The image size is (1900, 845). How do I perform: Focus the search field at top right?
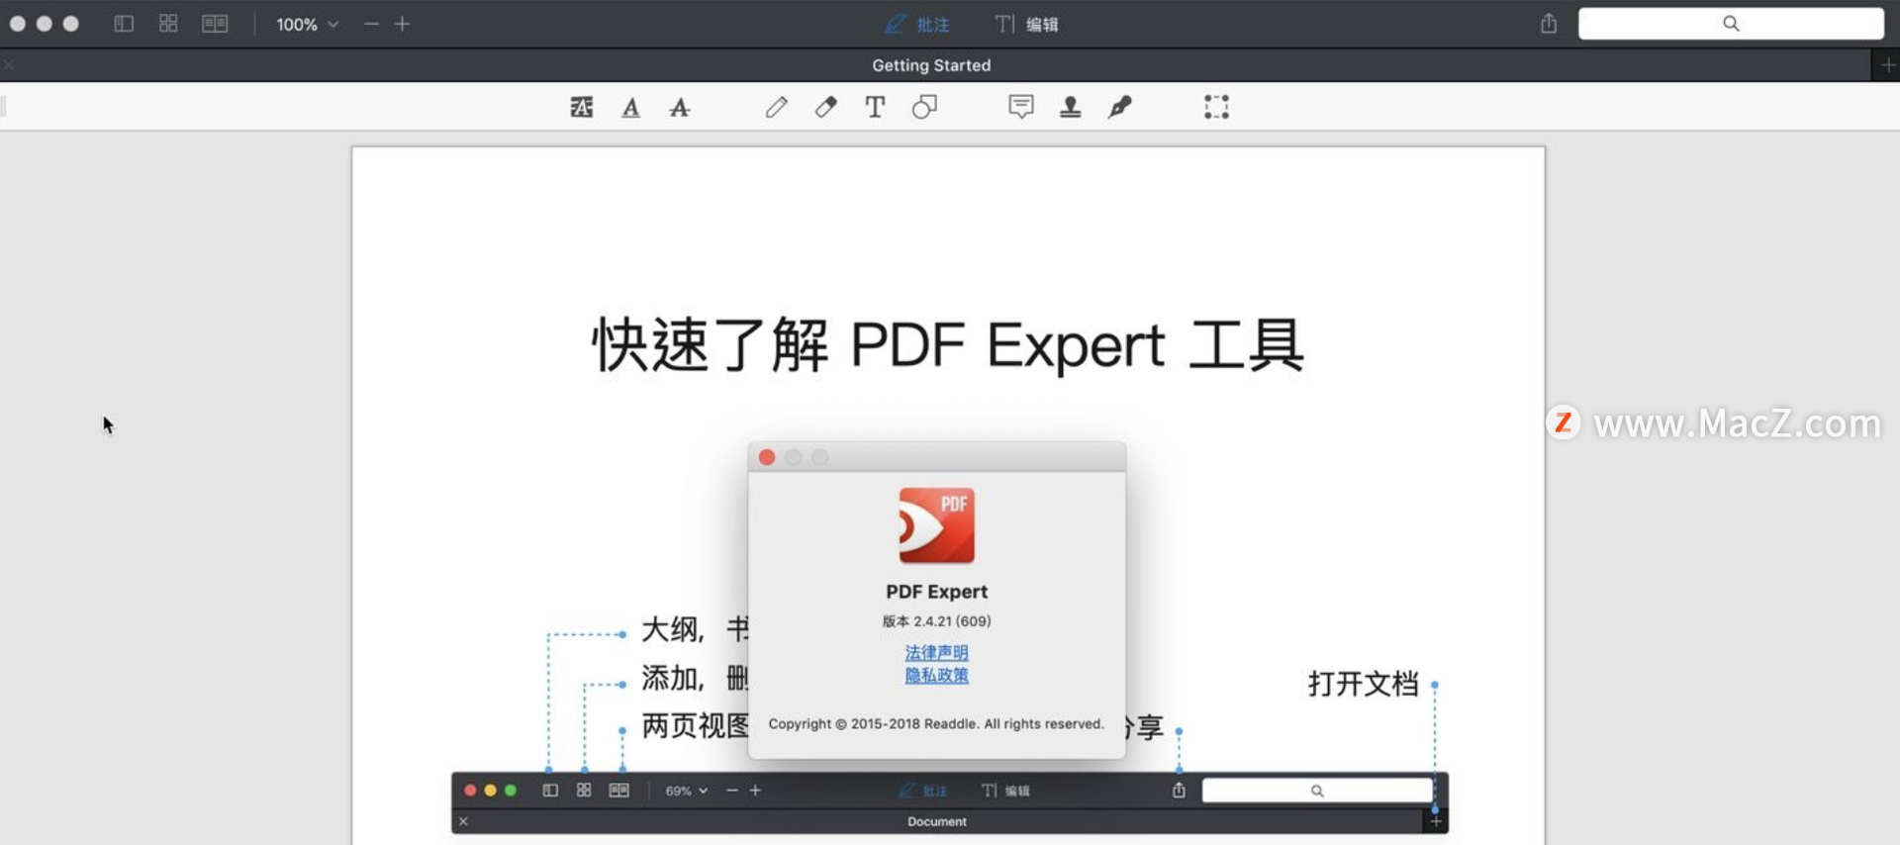click(x=1731, y=24)
